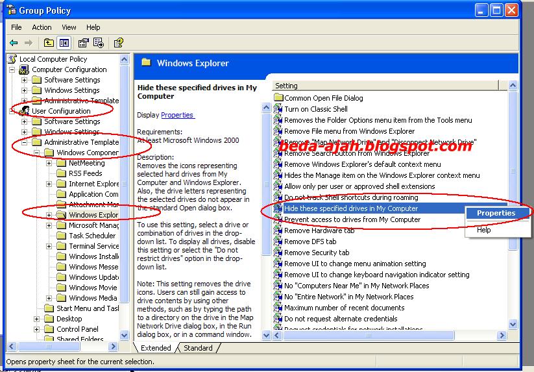Choose Properties in the context menu
The height and width of the screenshot is (372, 534).
pyautogui.click(x=496, y=213)
